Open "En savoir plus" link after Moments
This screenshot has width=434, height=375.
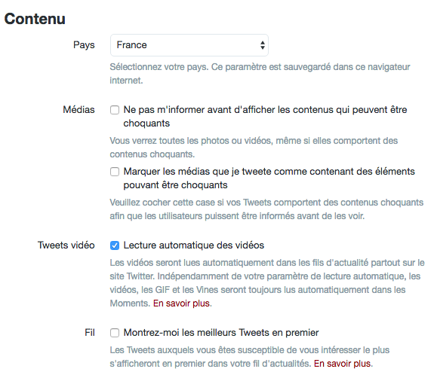181,303
